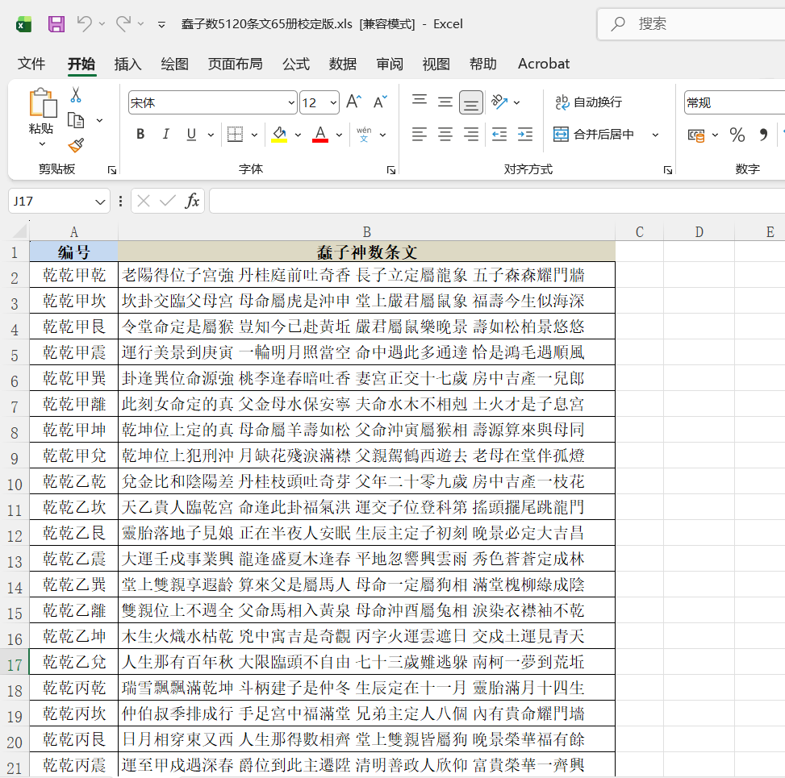
Task: Save the workbook with the floppy disk icon
Action: [x=56, y=23]
